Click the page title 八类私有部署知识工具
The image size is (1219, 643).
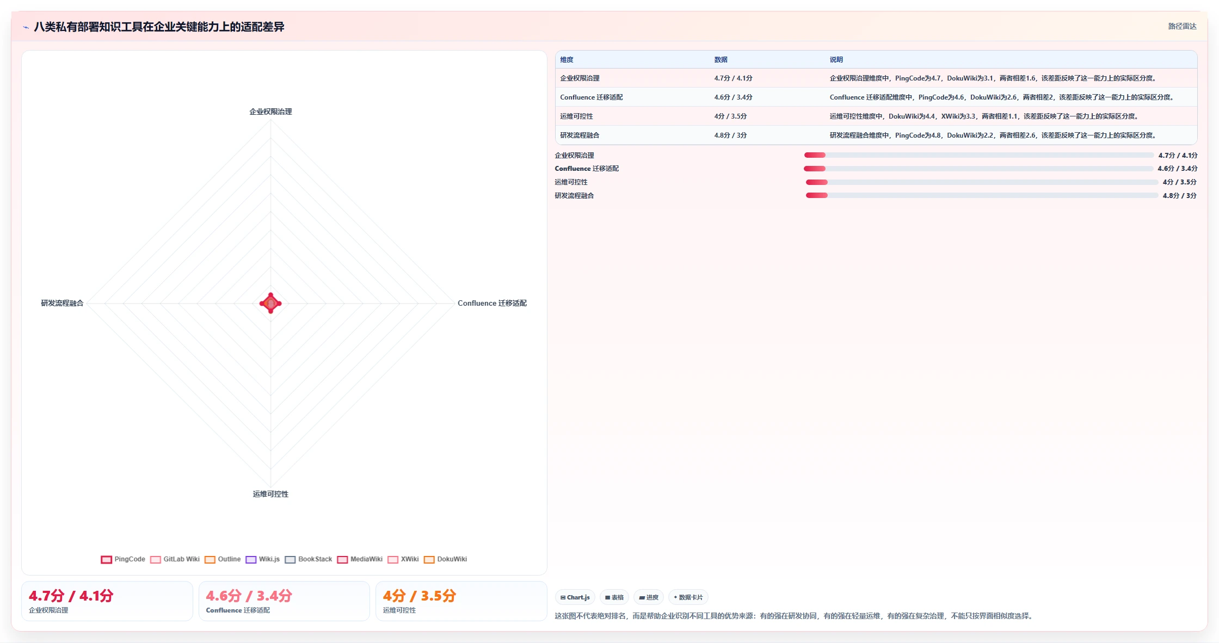click(x=159, y=27)
